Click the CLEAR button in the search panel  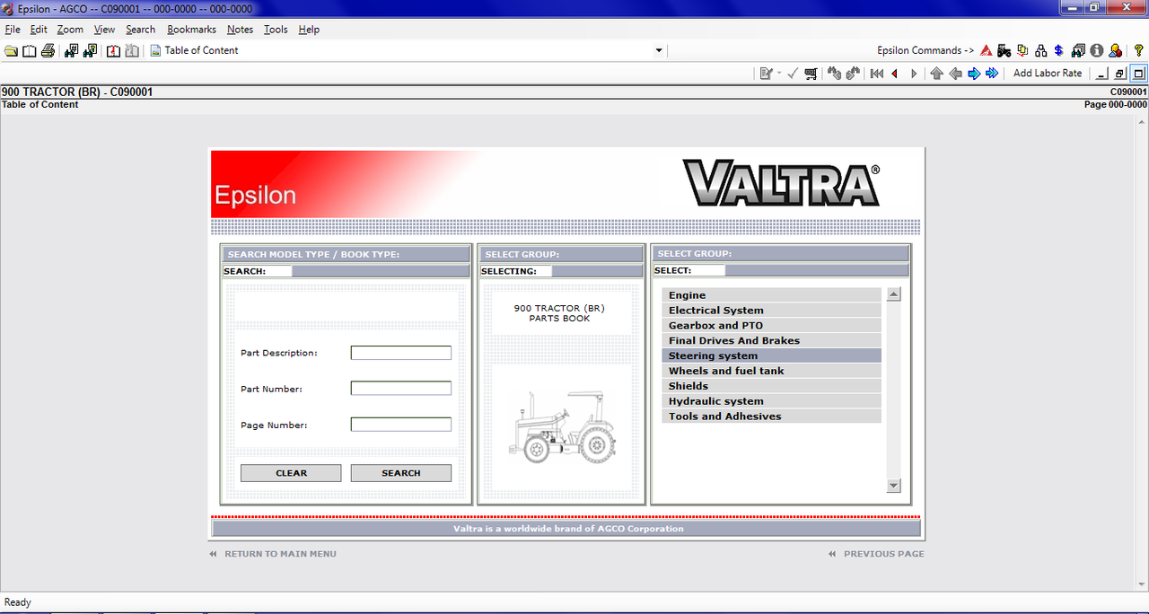click(291, 473)
